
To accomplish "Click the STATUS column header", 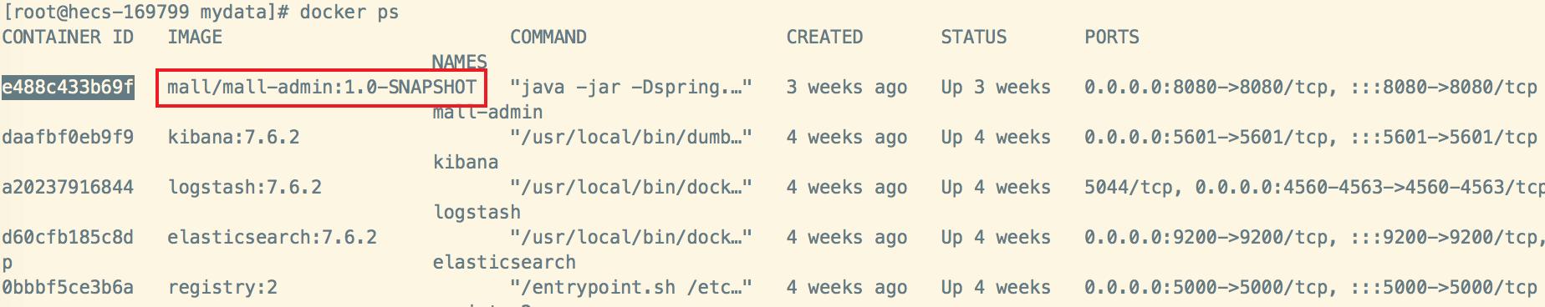I will tap(974, 38).
